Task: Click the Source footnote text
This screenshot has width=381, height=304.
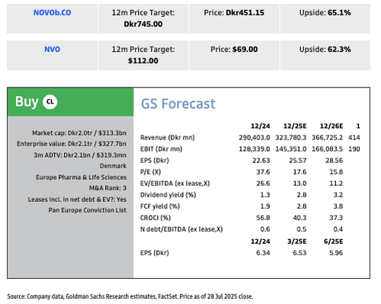Action: 130,296
